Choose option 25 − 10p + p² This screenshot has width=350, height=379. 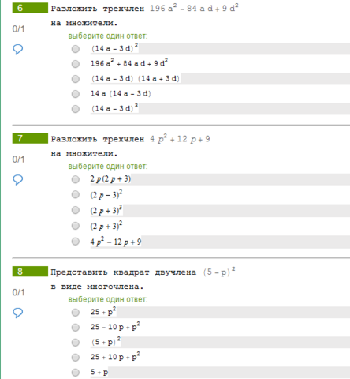point(76,328)
